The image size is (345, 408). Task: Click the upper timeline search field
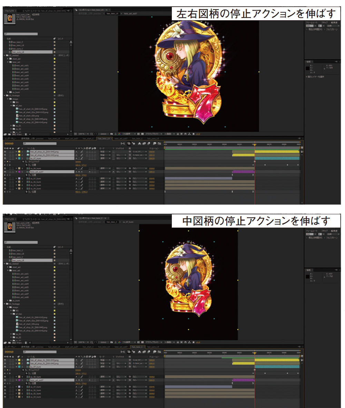coord(40,143)
